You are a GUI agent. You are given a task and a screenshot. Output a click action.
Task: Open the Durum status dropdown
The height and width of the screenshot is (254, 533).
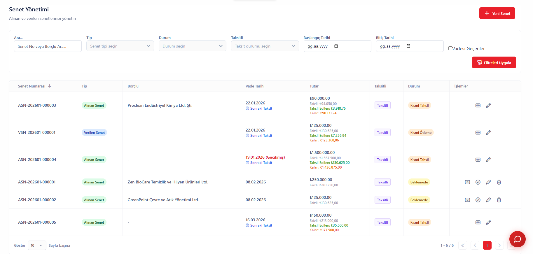point(192,46)
